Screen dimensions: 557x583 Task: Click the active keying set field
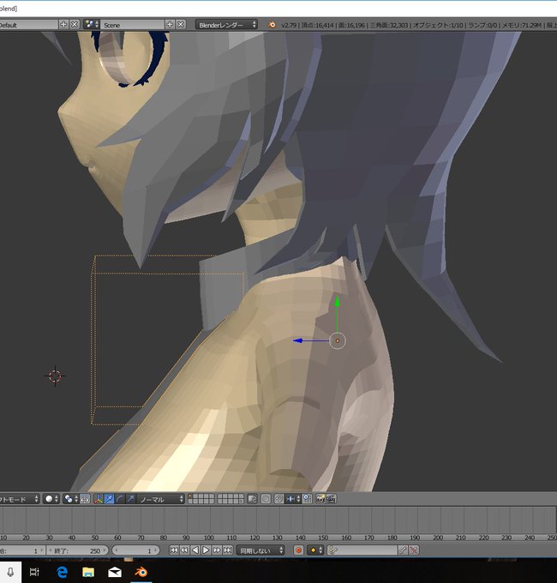tap(362, 550)
